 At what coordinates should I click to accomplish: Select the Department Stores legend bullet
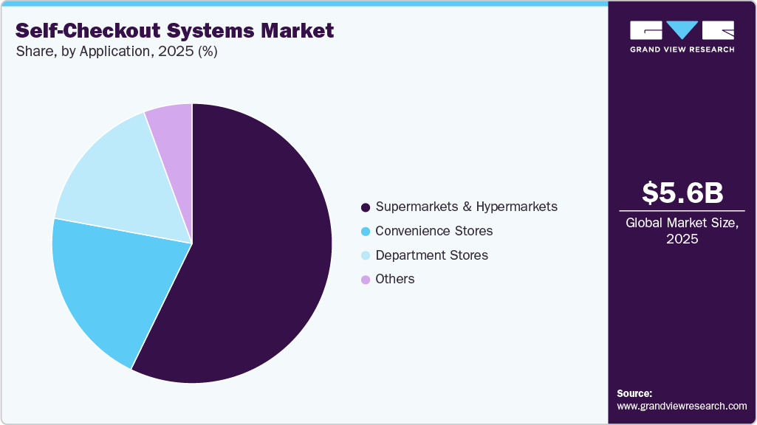pos(365,255)
